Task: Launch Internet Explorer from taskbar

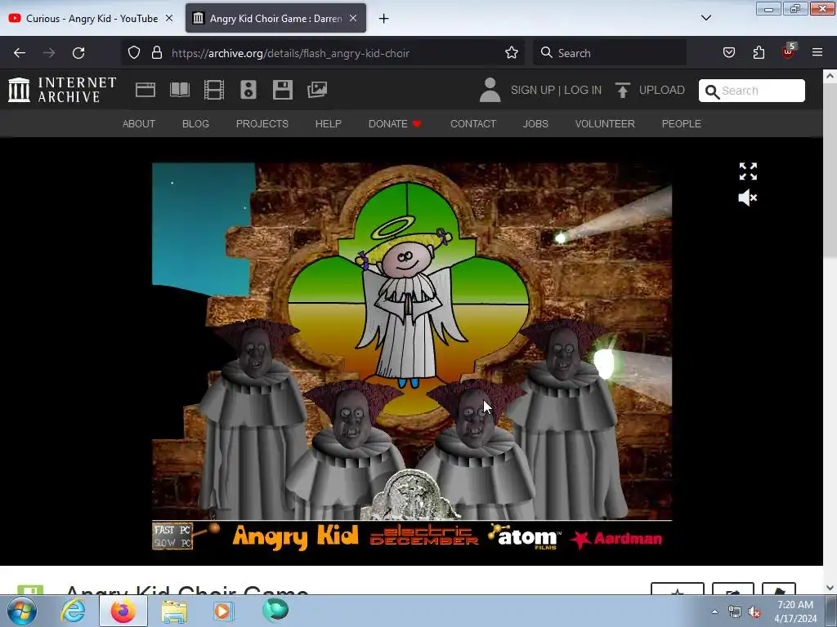Action: tap(73, 611)
